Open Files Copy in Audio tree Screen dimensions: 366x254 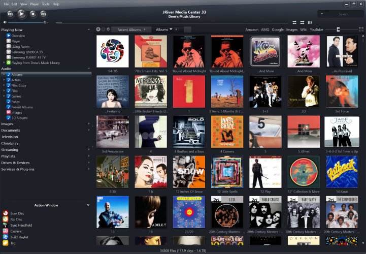(19, 85)
